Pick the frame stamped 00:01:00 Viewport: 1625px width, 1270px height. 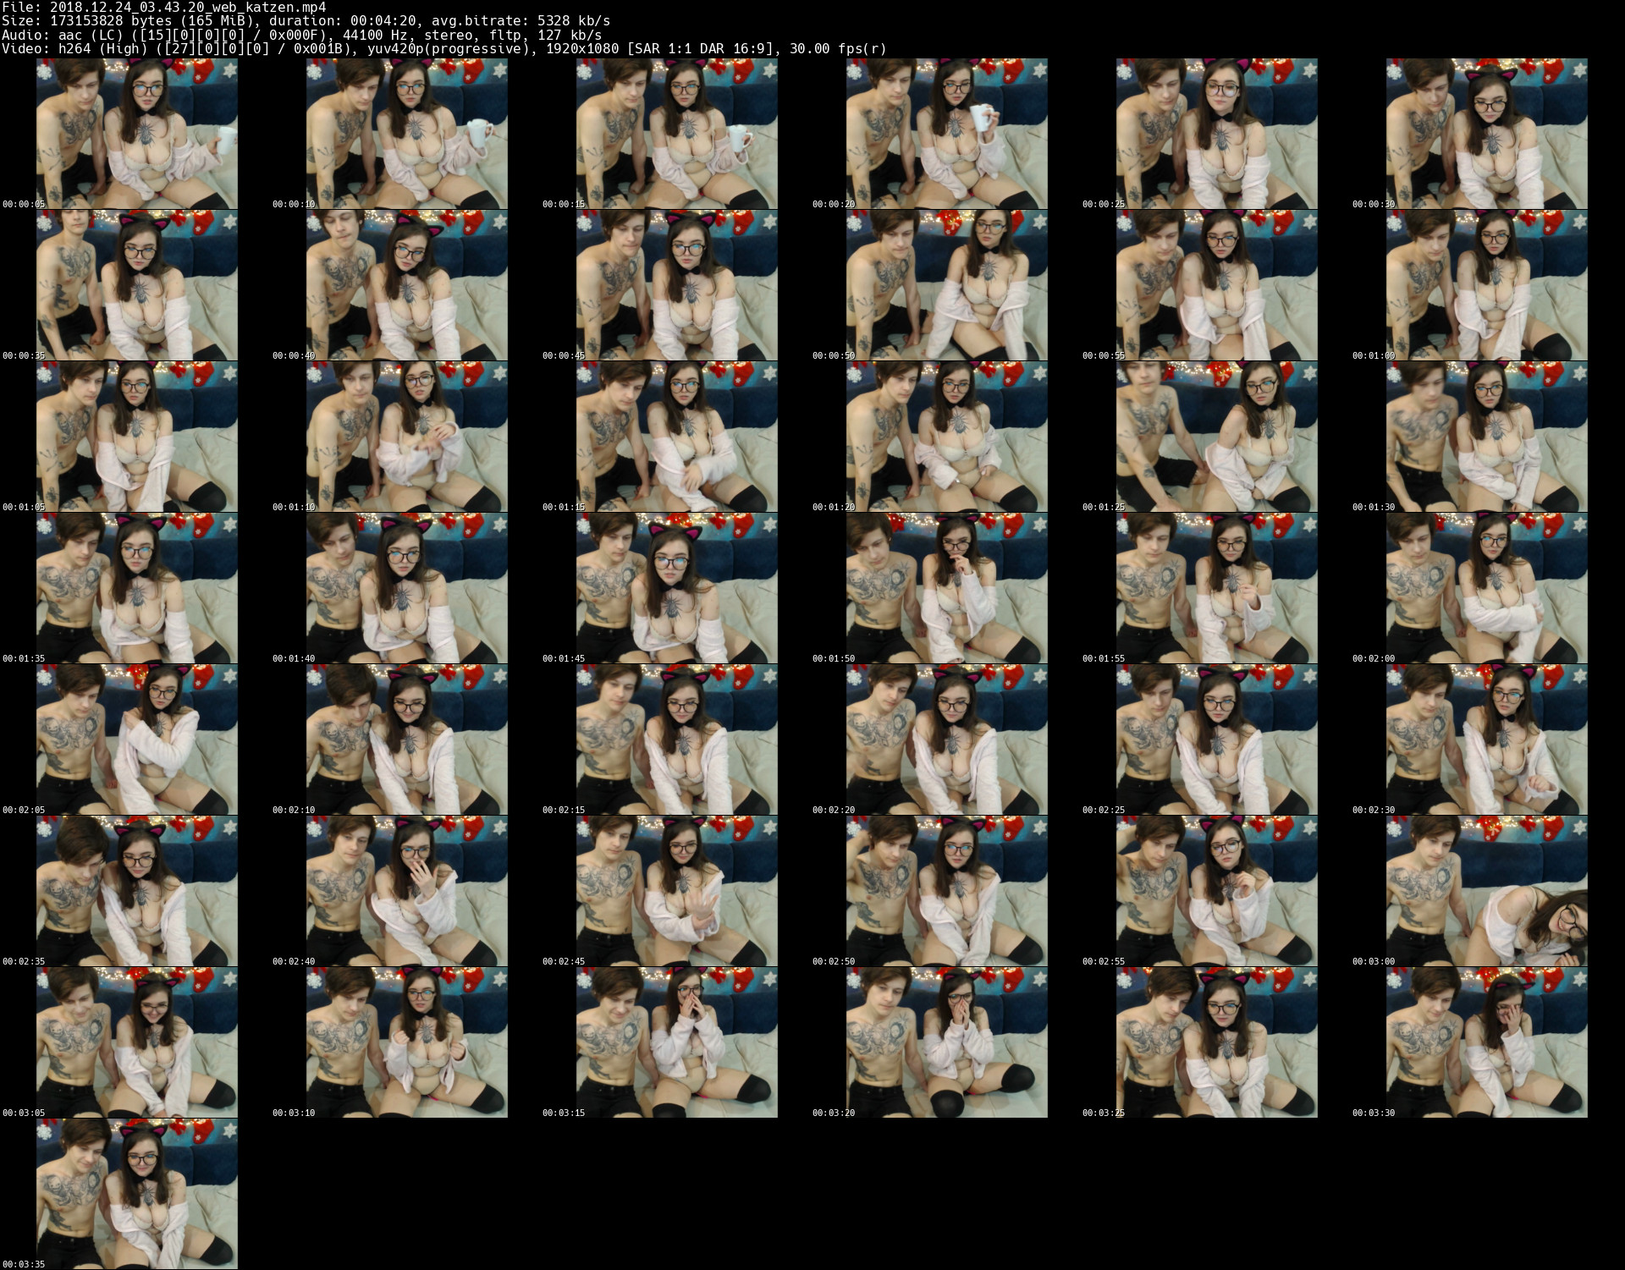(1487, 285)
